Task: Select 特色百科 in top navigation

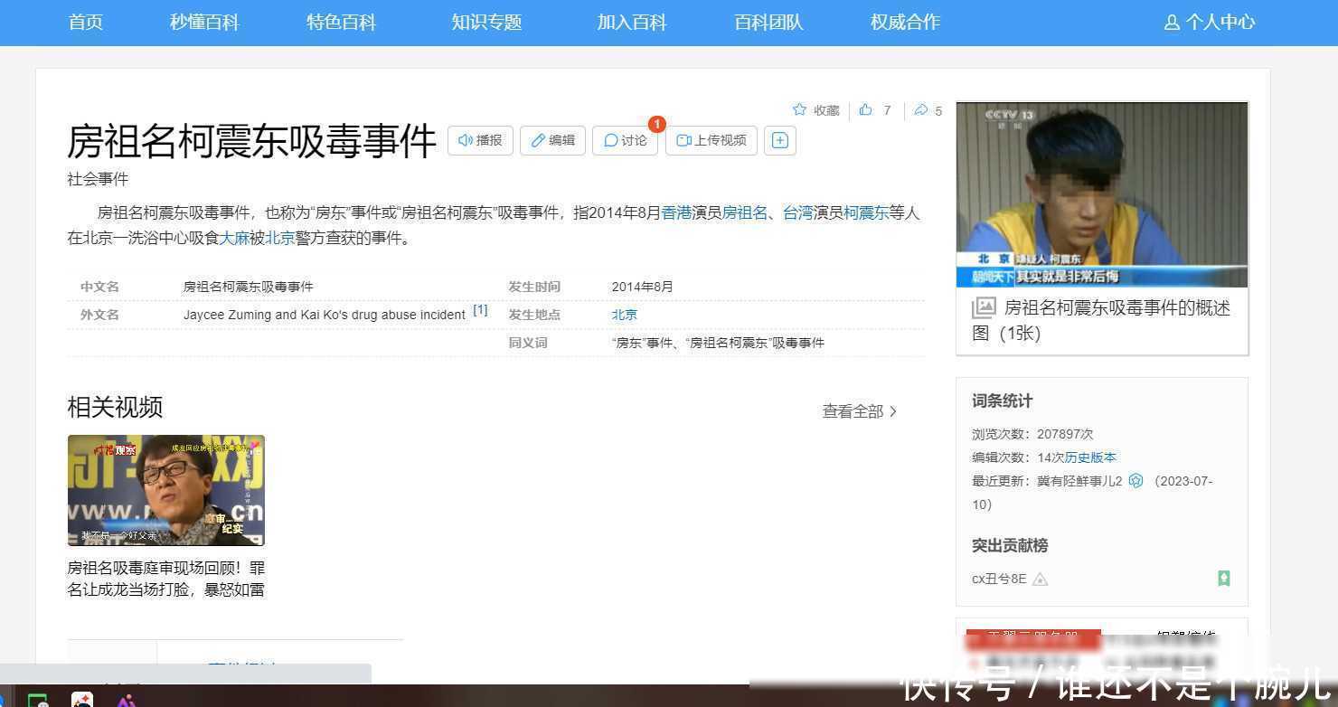Action: pyautogui.click(x=341, y=22)
